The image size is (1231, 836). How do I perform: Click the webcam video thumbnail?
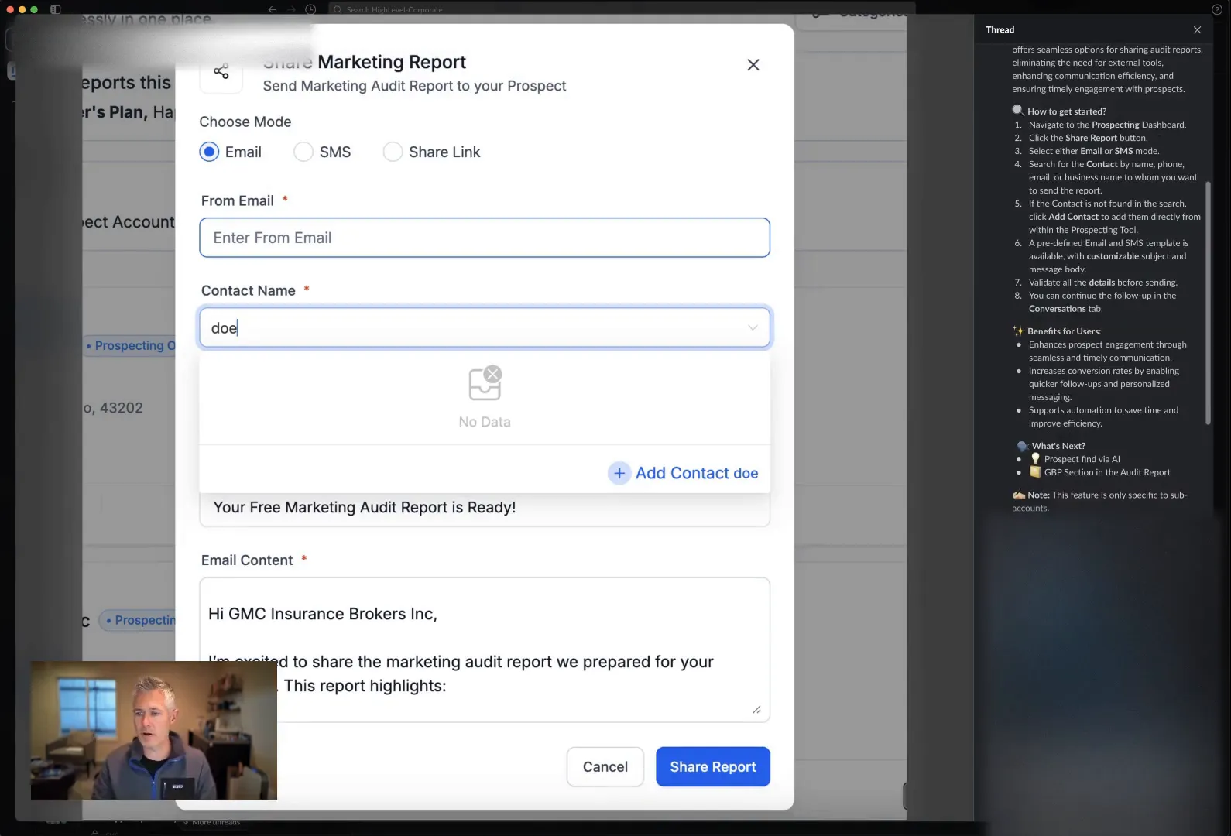point(154,730)
